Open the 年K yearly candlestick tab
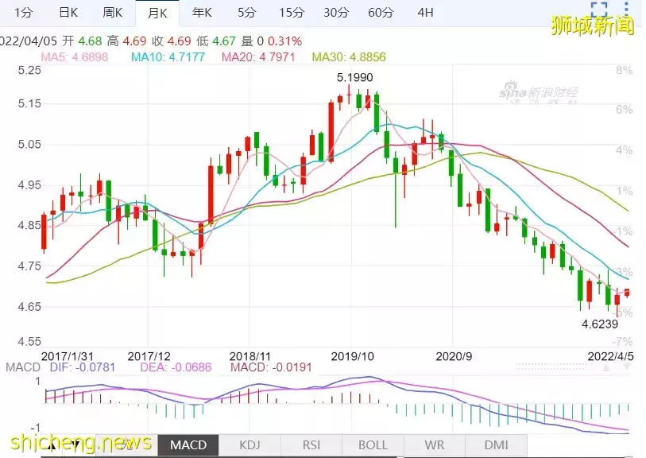Viewport: 646px width, 458px height. pyautogui.click(x=203, y=12)
